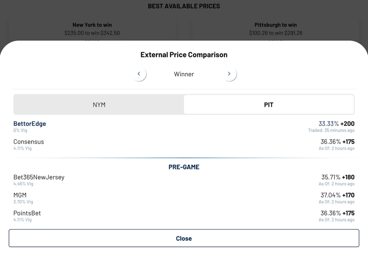This screenshot has width=368, height=263.
Task: Click the PointsBet +175 odds value
Action: click(348, 213)
